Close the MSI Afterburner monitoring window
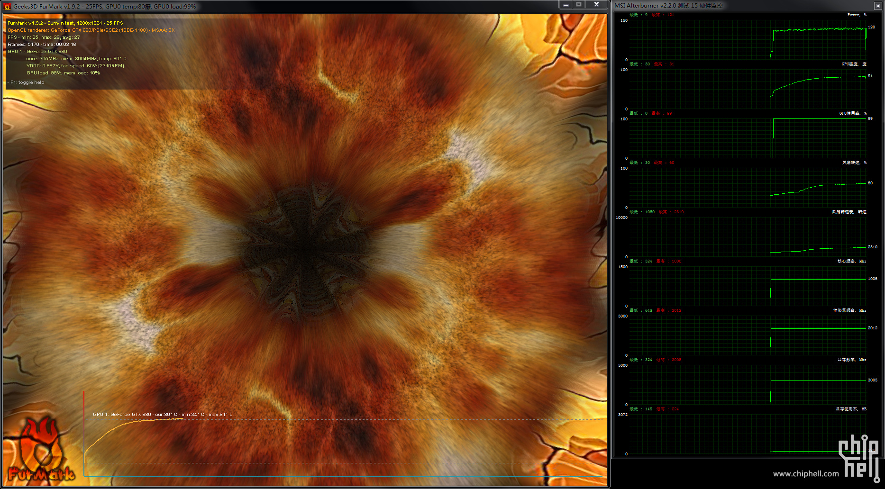The height and width of the screenshot is (489, 885). [878, 6]
